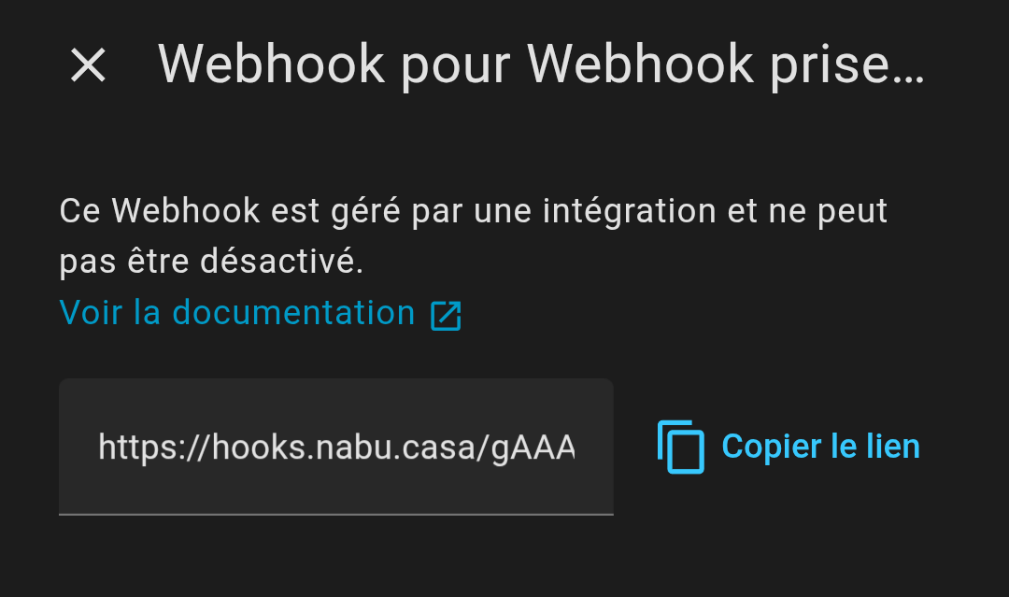Click the "Webhook pour Webhook prise…" dialog title
This screenshot has width=1009, height=597.
point(540,65)
